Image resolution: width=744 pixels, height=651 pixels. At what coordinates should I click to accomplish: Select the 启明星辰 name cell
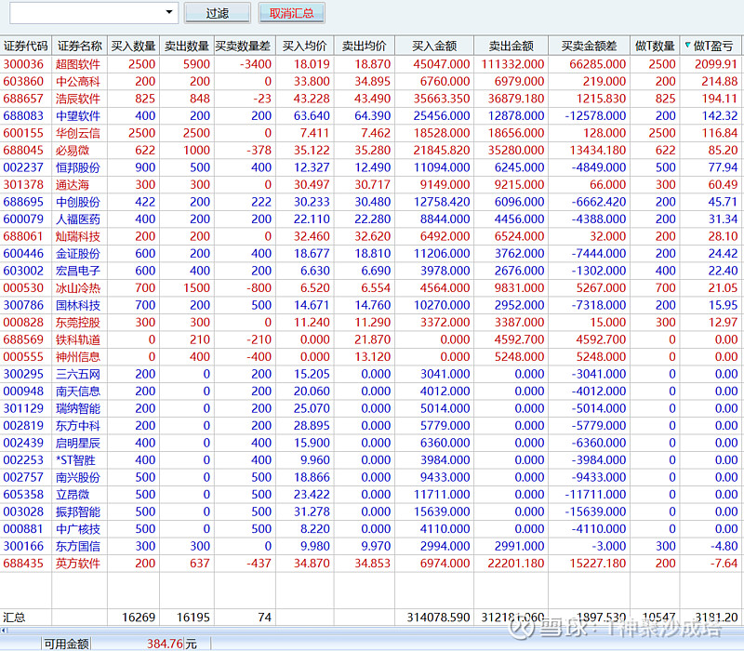coord(78,444)
